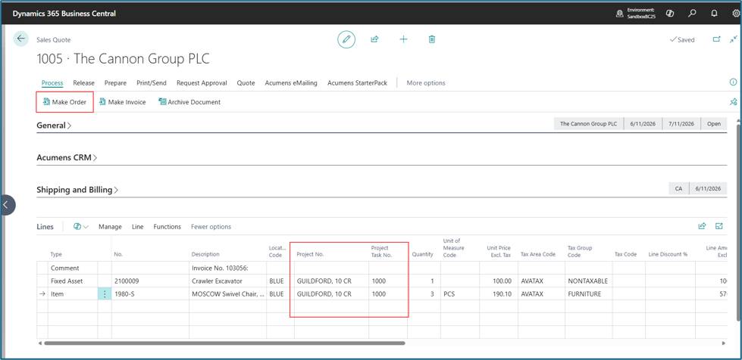Open the Acumens StarterPack menu
Image resolution: width=742 pixels, height=360 pixels.
coord(357,82)
